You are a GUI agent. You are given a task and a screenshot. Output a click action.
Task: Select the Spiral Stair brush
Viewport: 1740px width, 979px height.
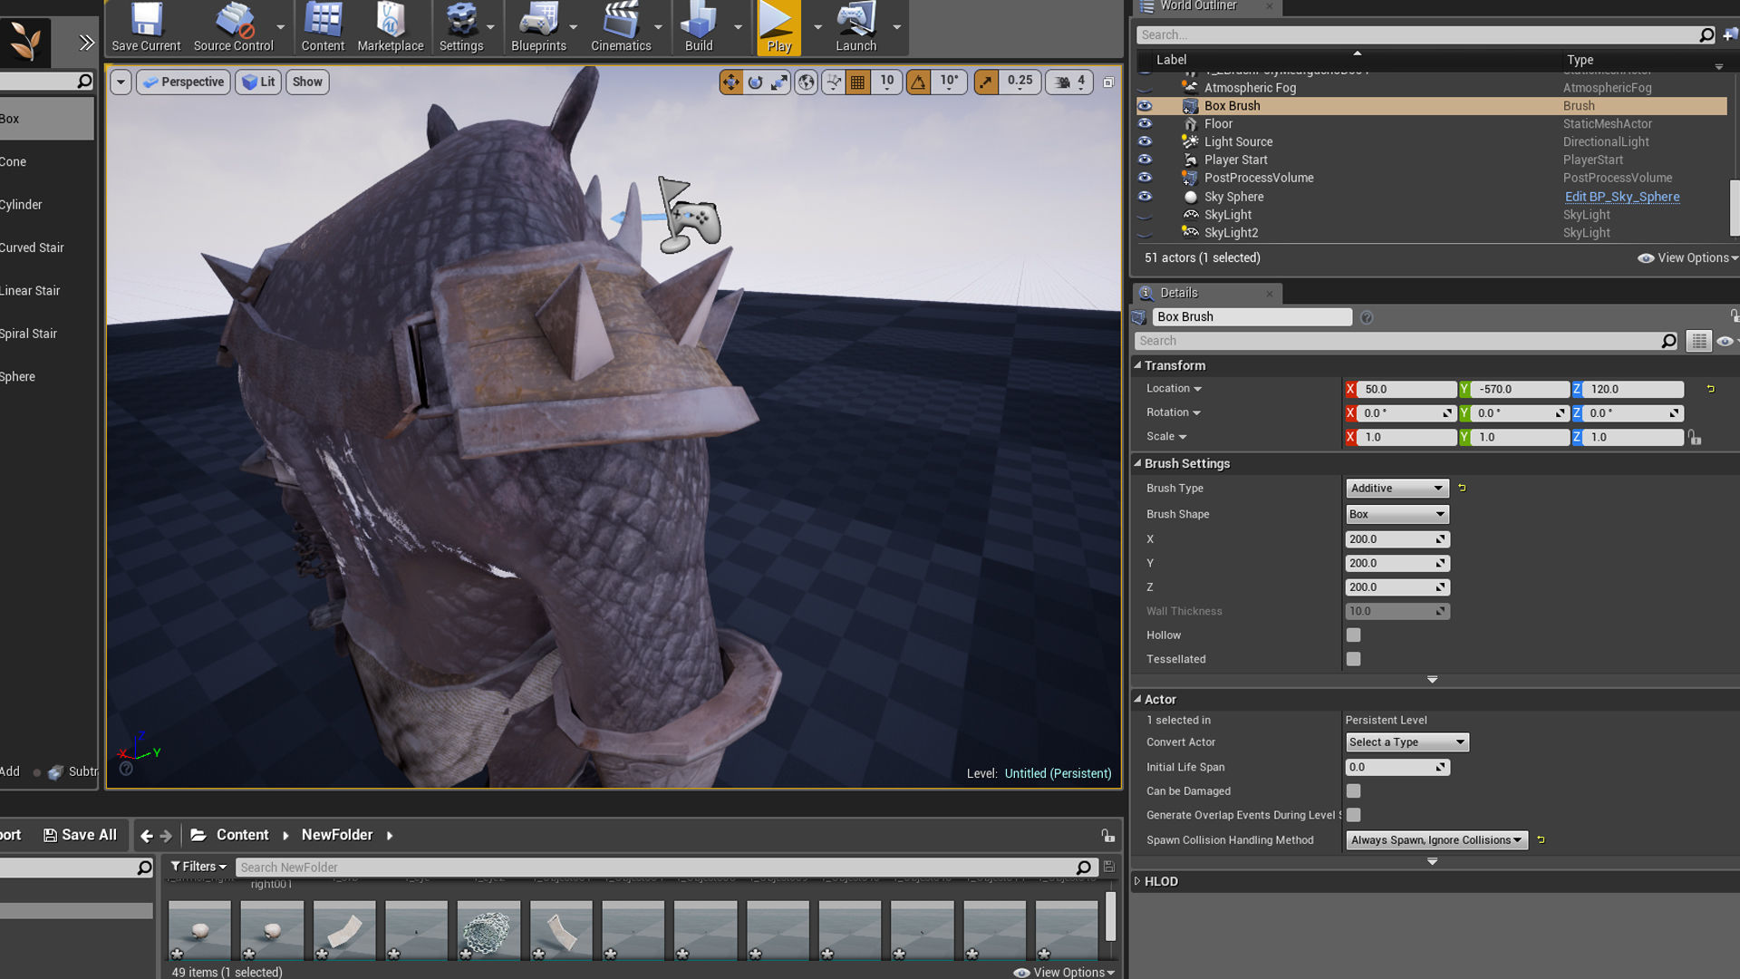pos(45,334)
